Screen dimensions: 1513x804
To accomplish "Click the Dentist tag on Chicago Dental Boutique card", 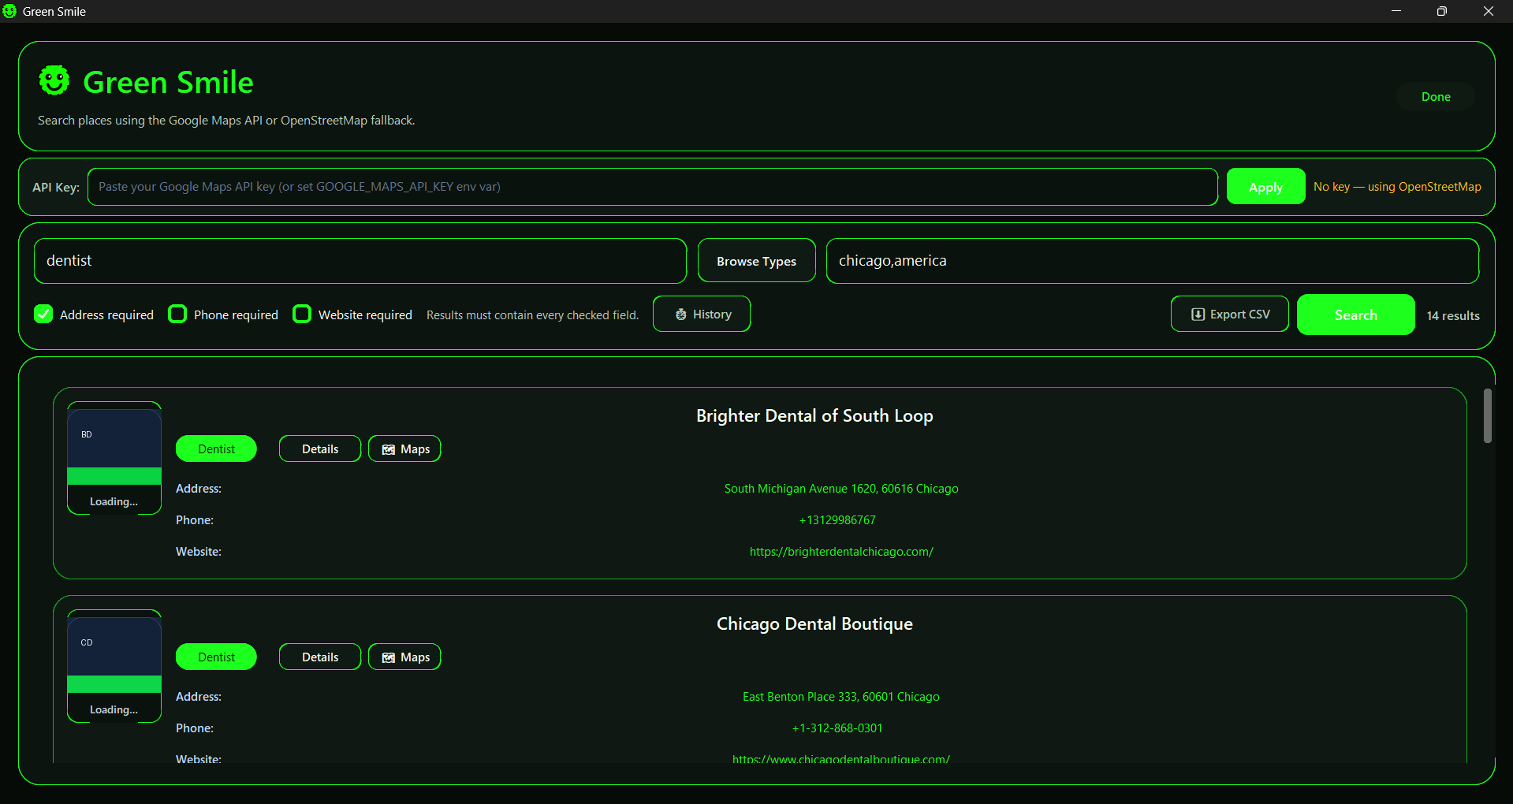I will (216, 657).
